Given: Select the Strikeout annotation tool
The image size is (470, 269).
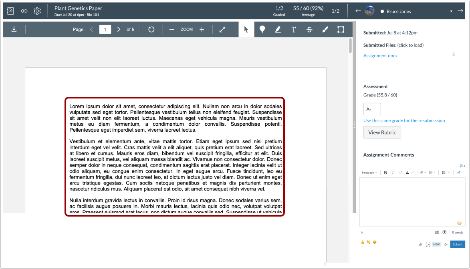Looking at the screenshot, I should 309,29.
